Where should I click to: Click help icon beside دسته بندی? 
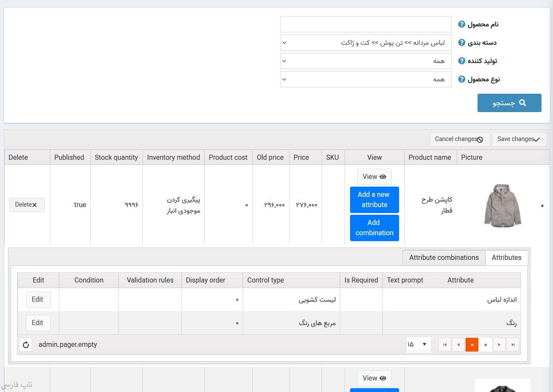click(x=461, y=43)
